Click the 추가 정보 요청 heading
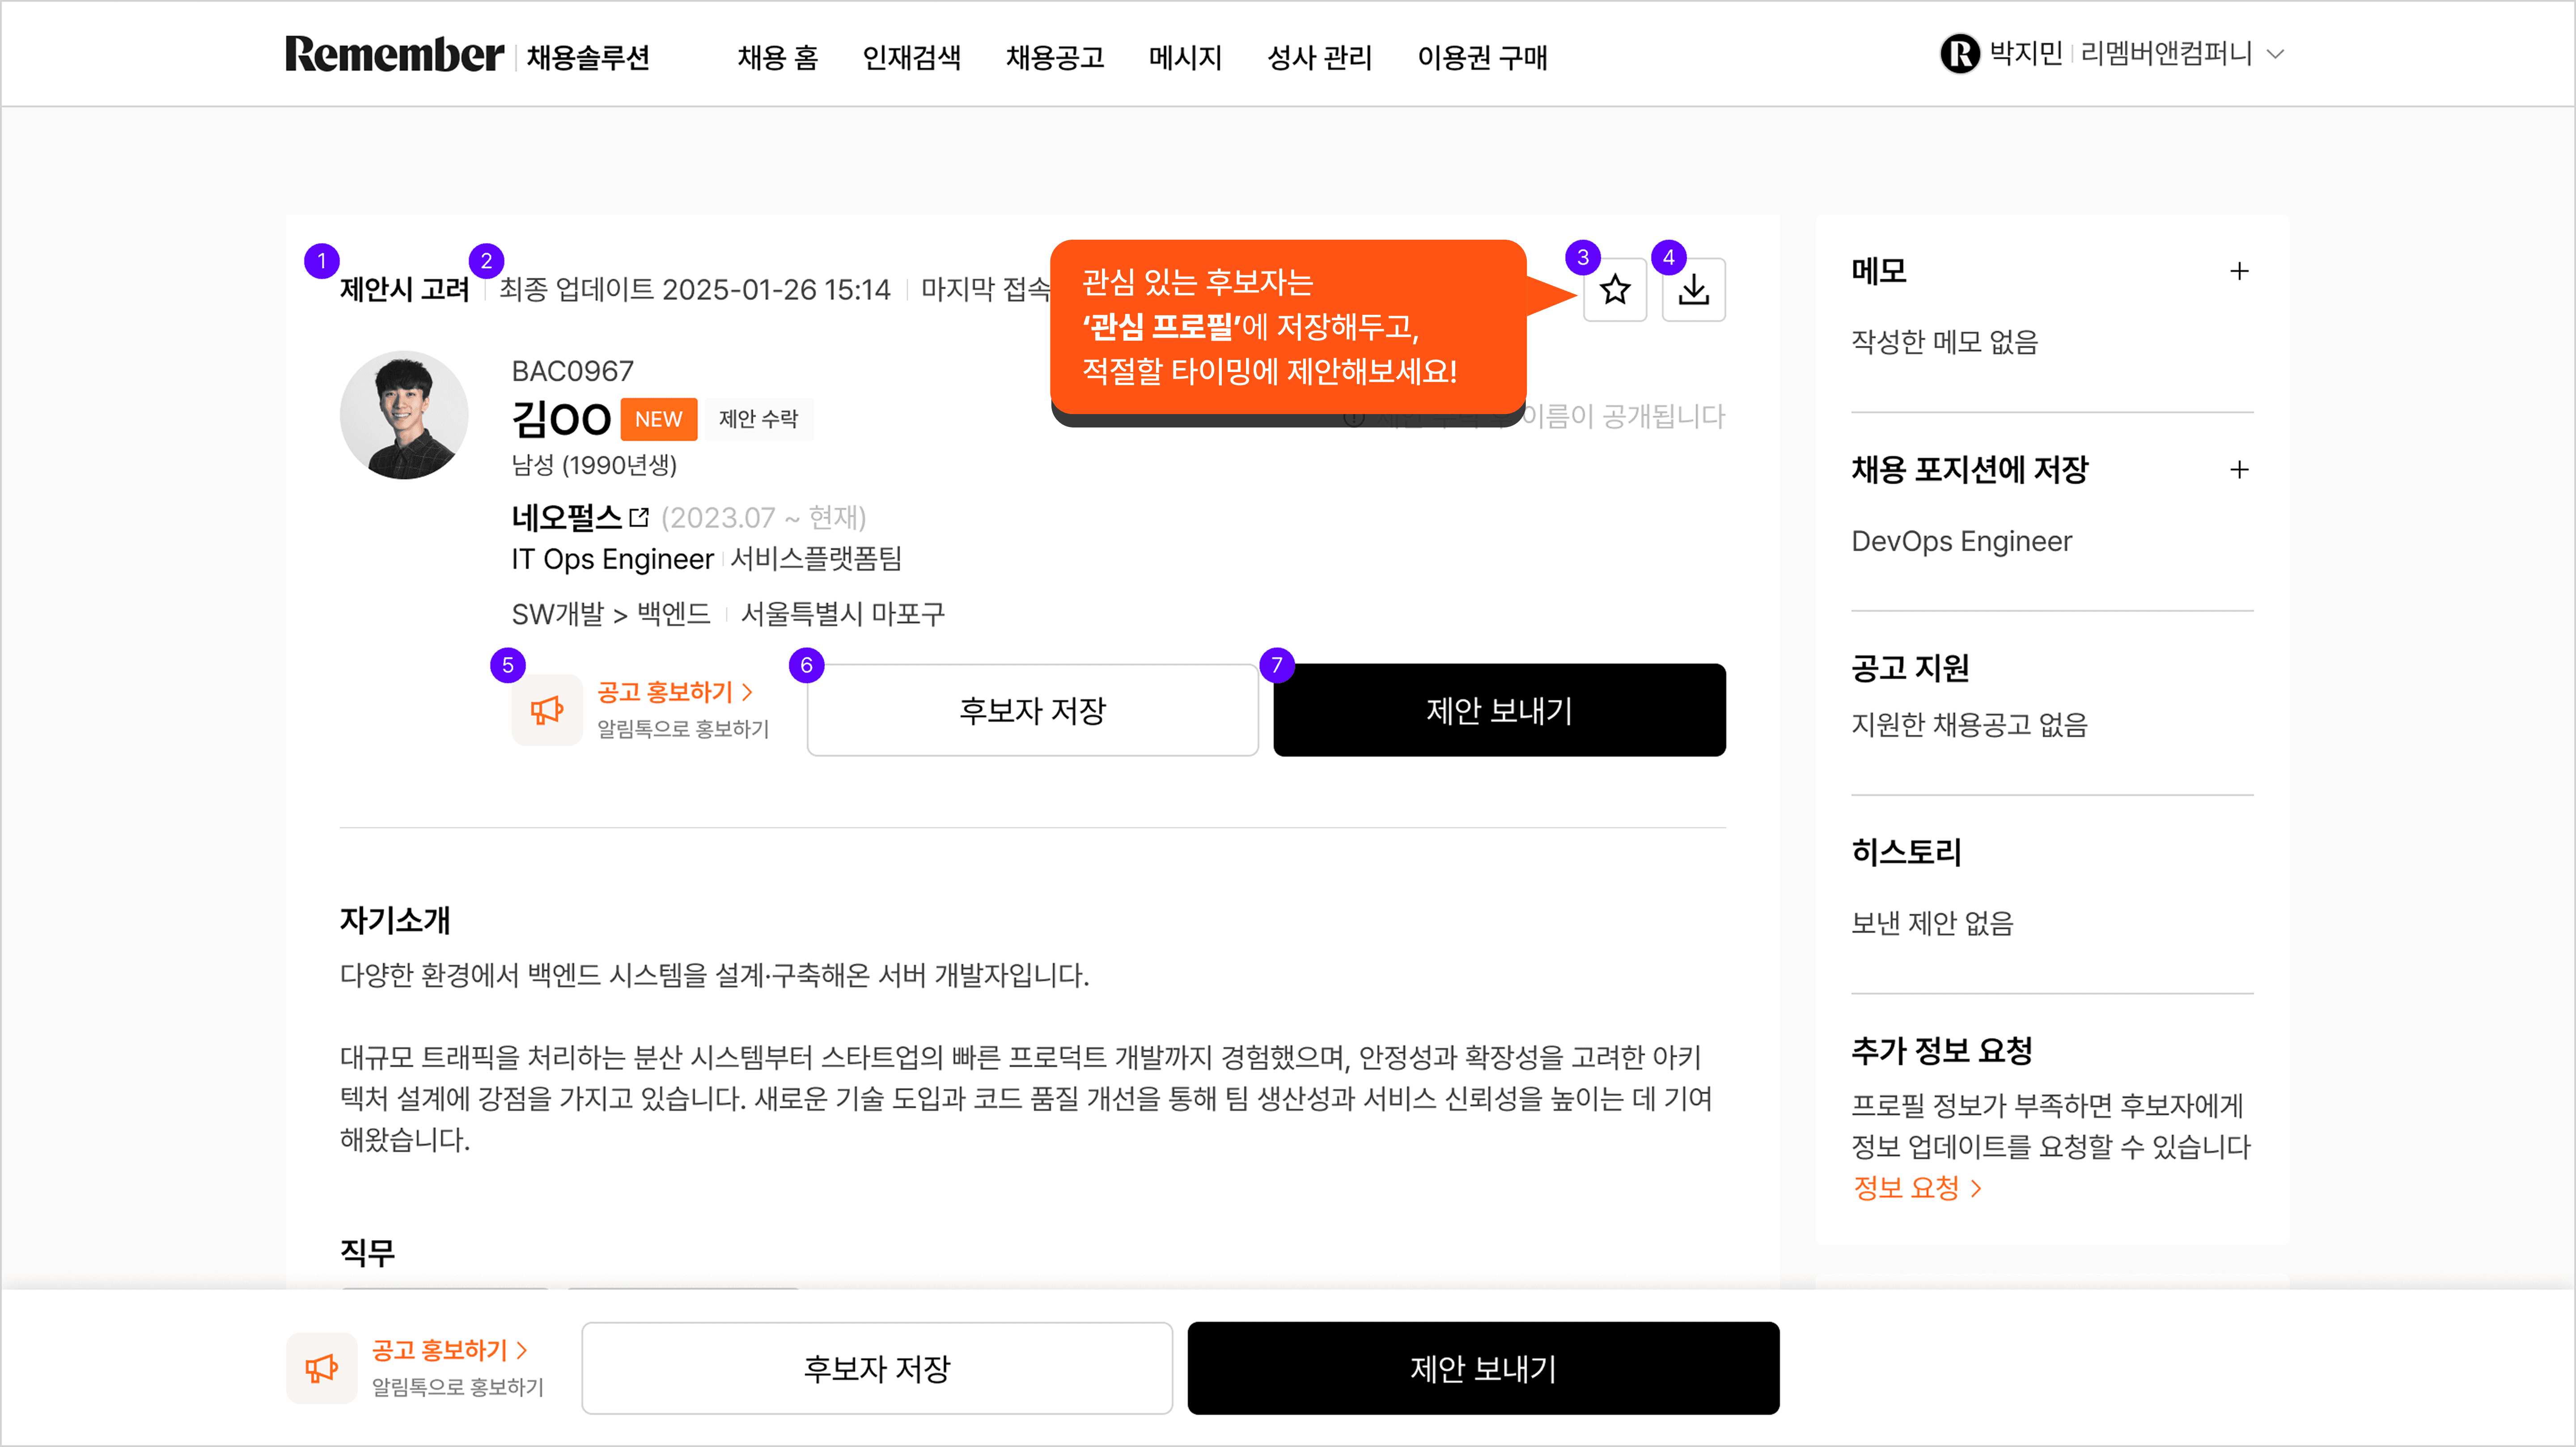The image size is (2576, 1447). pos(1942,1051)
